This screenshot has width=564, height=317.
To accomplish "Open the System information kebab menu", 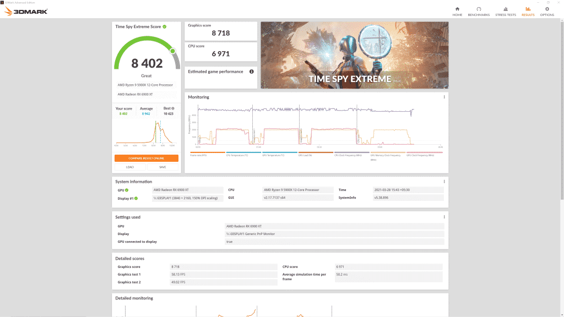I will click(x=444, y=182).
